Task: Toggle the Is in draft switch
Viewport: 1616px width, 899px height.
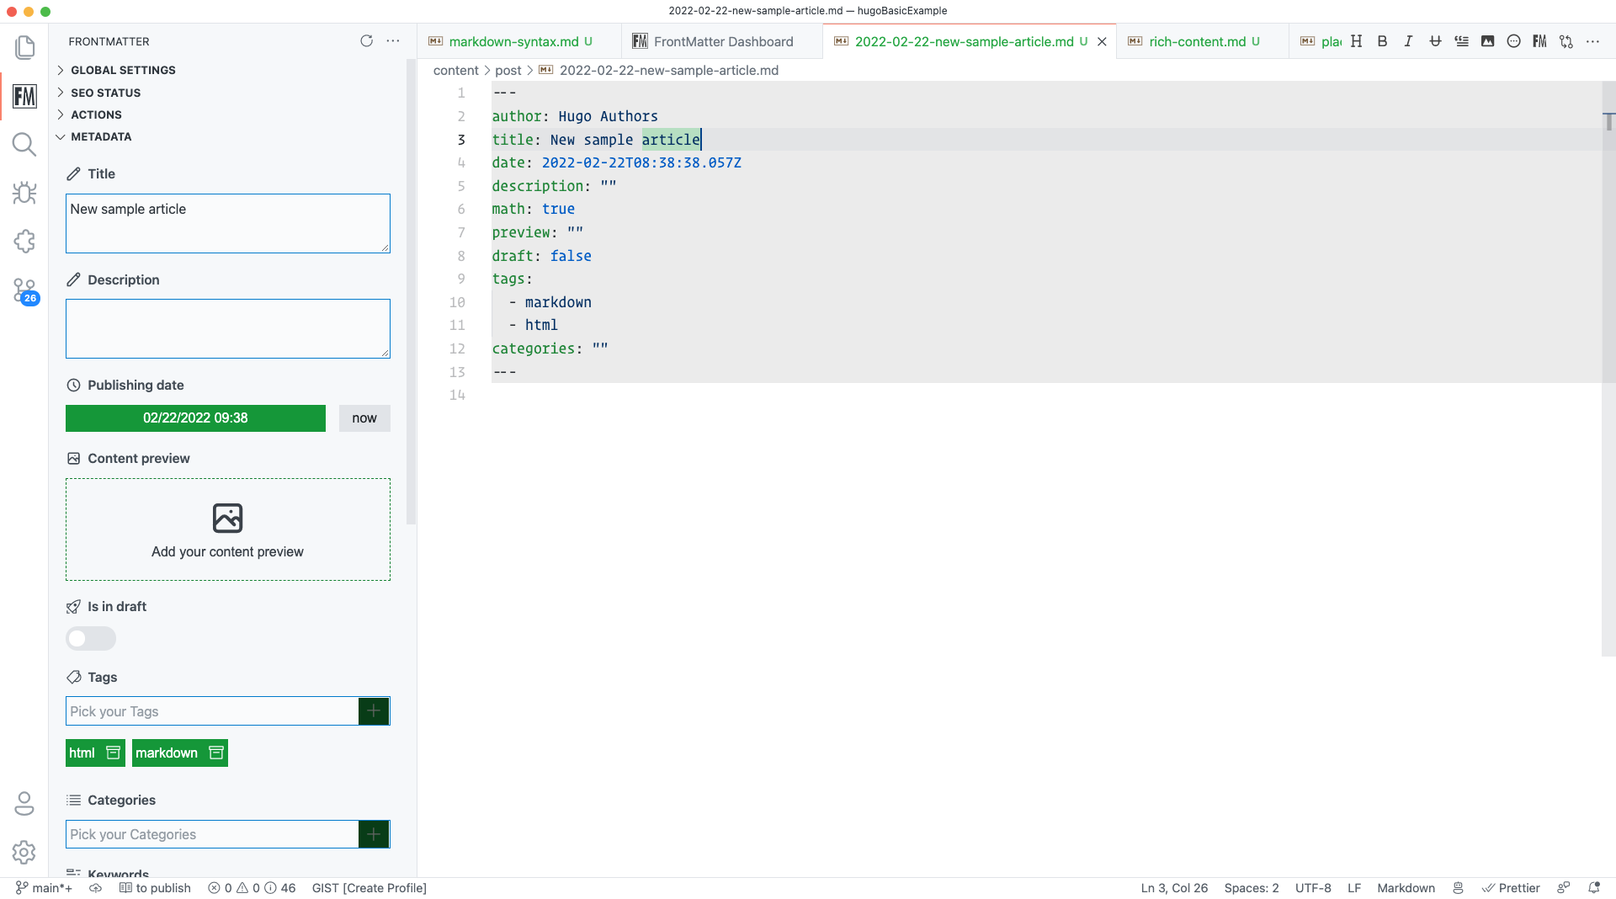Action: pyautogui.click(x=91, y=639)
